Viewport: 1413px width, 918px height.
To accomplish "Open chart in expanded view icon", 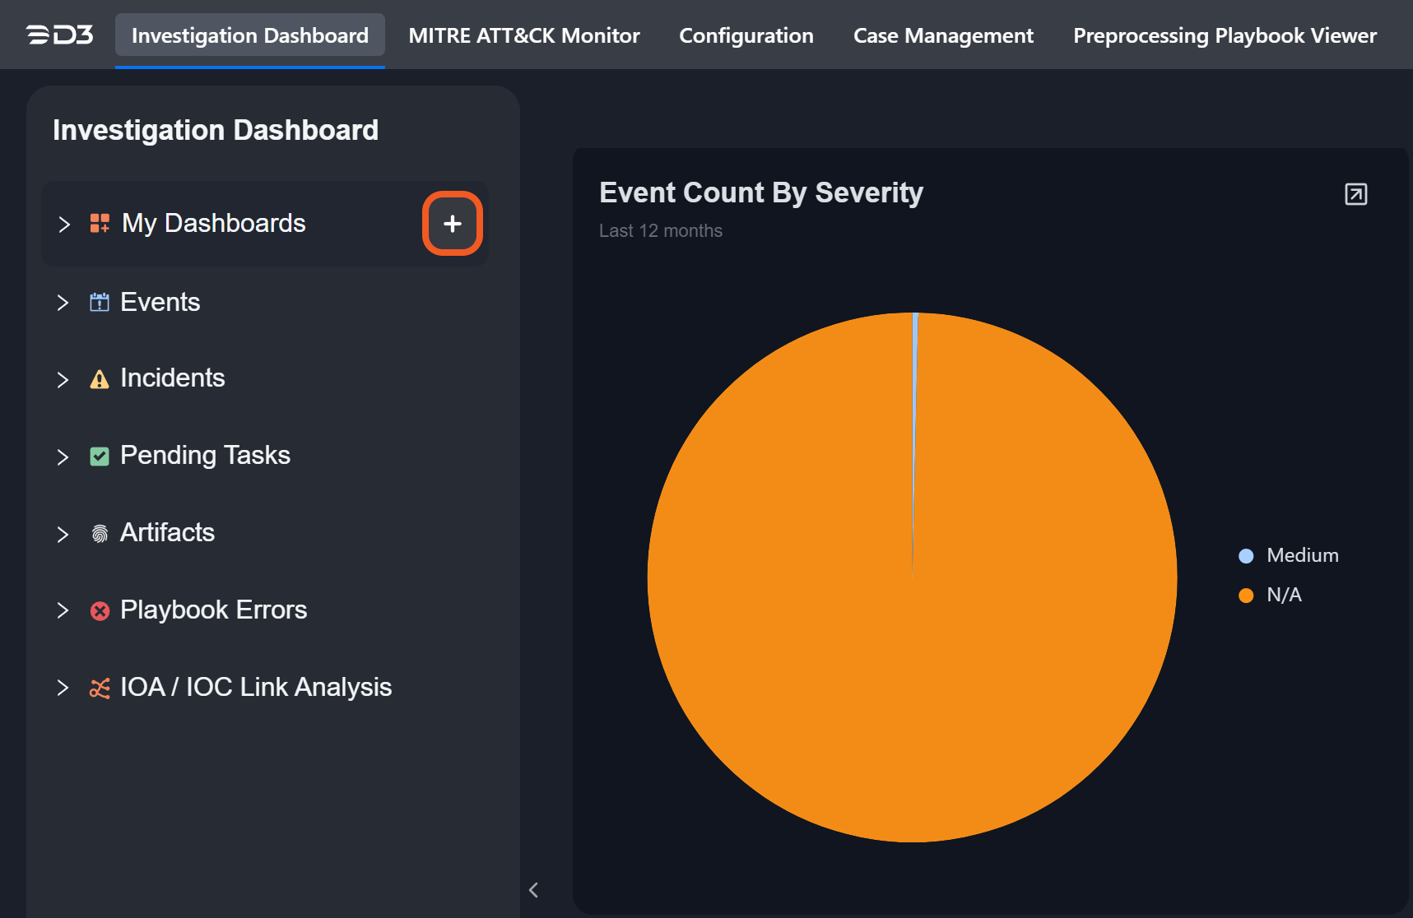I will (x=1355, y=194).
